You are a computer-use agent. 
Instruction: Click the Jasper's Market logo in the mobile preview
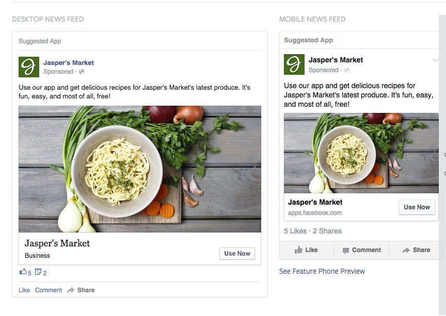coord(294,64)
